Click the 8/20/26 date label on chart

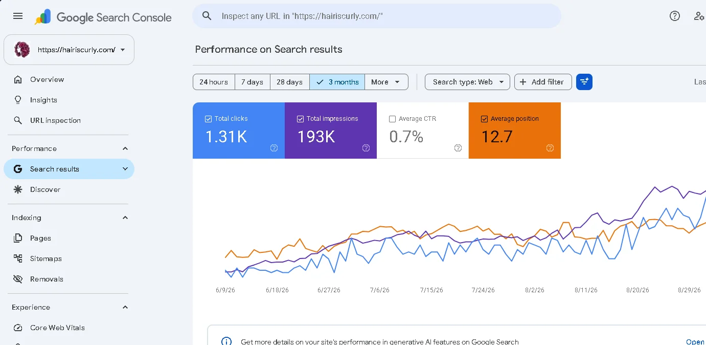(x=637, y=290)
